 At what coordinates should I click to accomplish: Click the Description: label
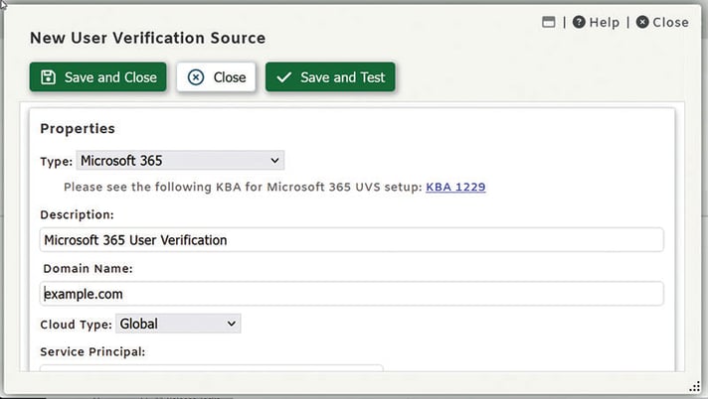(x=78, y=215)
